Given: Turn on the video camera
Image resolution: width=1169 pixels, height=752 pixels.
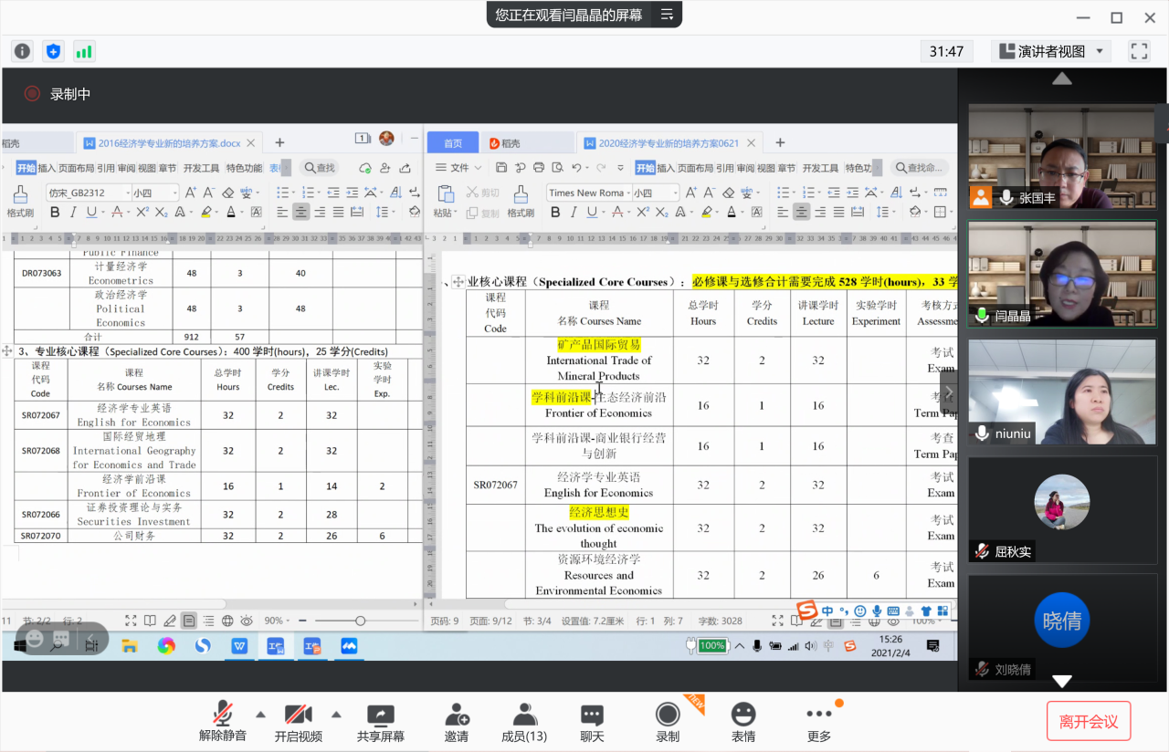Looking at the screenshot, I should (x=298, y=715).
